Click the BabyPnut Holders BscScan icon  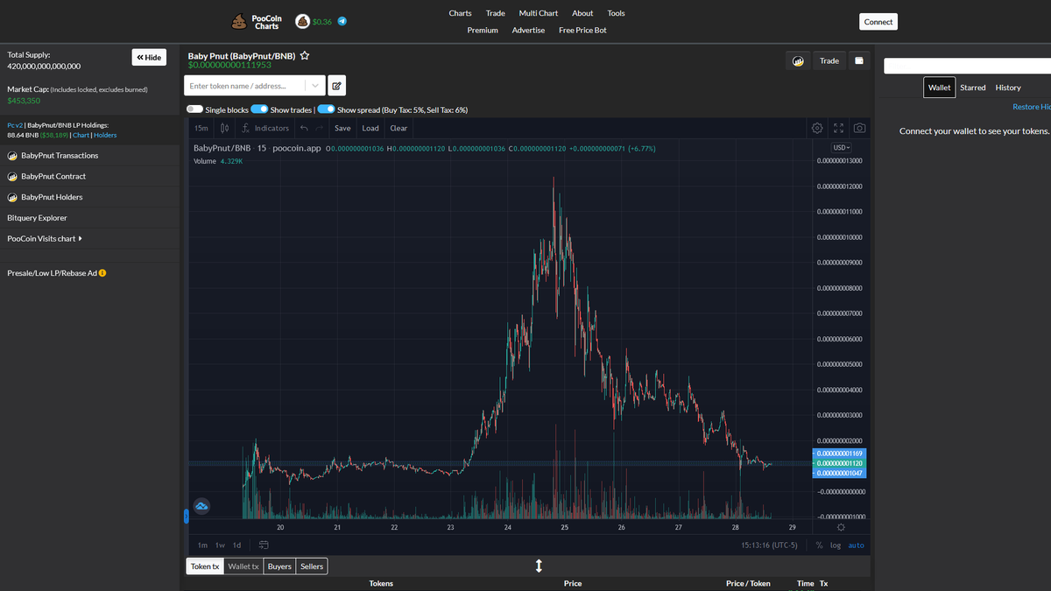point(12,198)
